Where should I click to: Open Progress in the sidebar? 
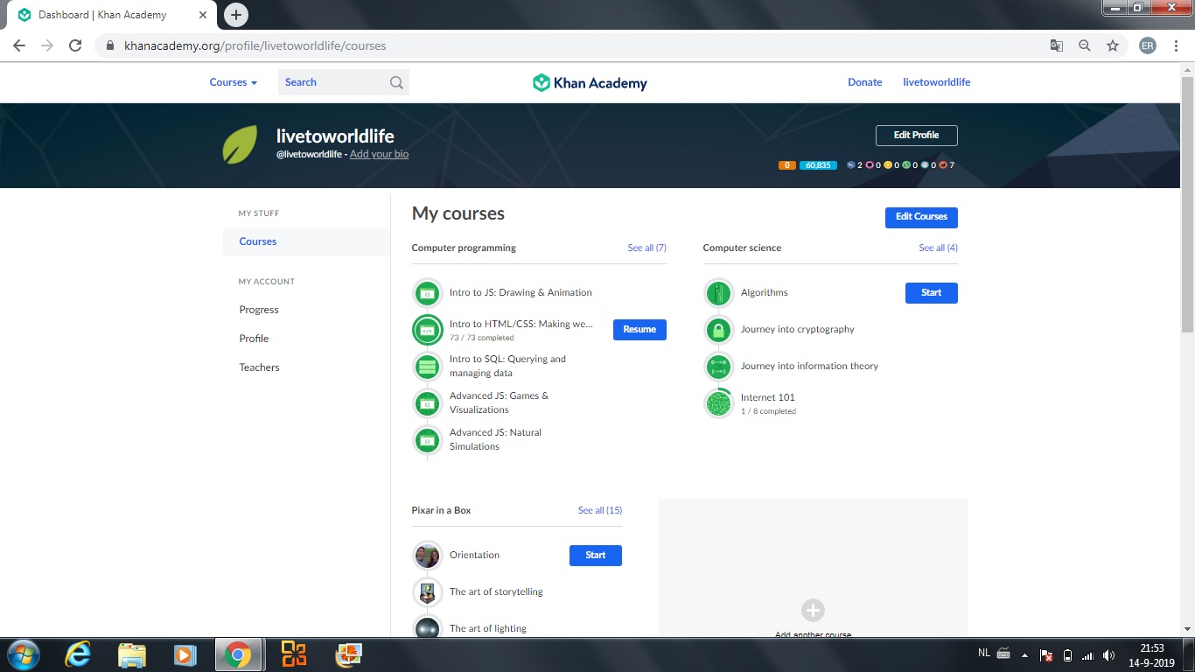259,310
